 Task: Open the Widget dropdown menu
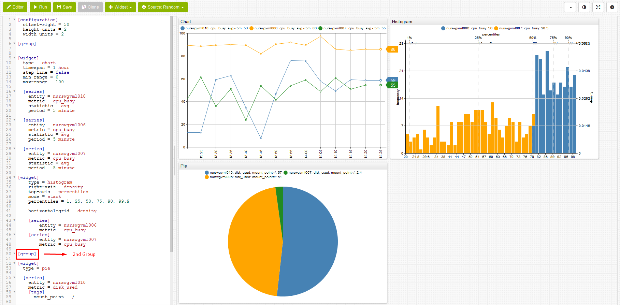pos(120,7)
